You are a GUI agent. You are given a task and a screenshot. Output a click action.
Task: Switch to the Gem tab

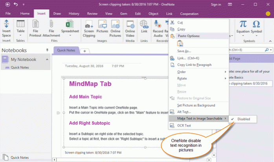[123, 13]
